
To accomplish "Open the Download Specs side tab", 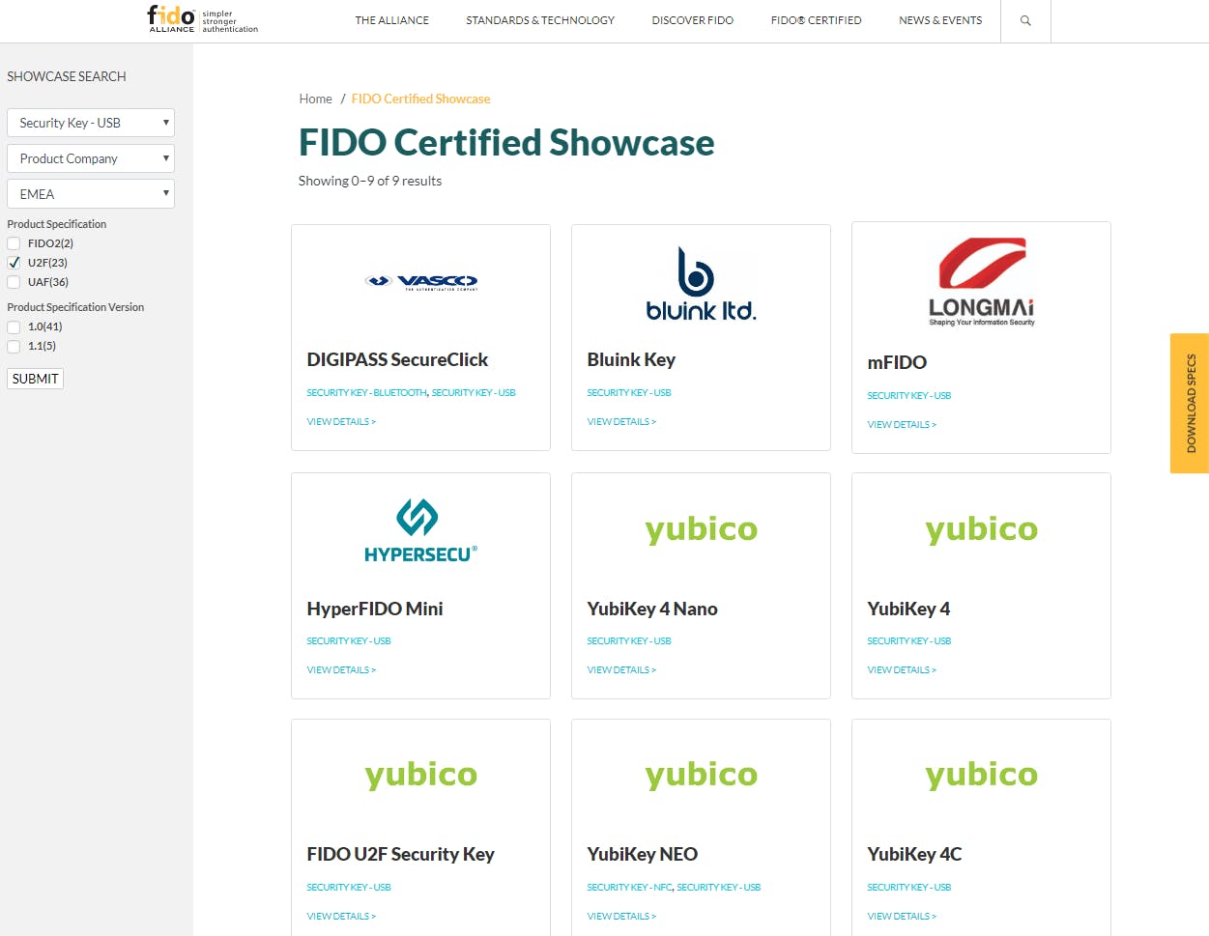I will coord(1190,404).
